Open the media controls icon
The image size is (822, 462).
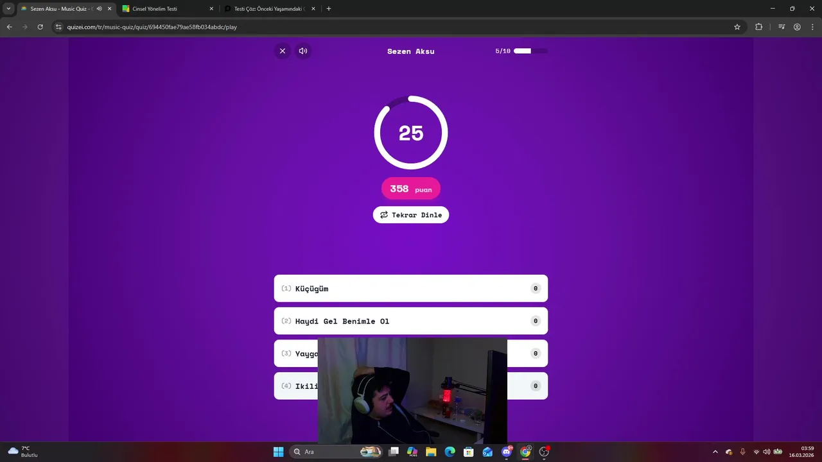coord(782,27)
